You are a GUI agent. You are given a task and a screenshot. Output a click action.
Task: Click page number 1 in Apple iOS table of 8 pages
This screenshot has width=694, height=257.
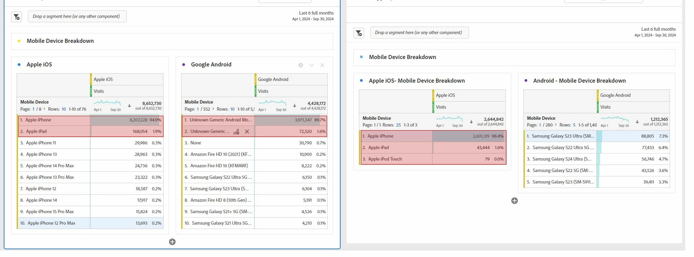point(33,109)
